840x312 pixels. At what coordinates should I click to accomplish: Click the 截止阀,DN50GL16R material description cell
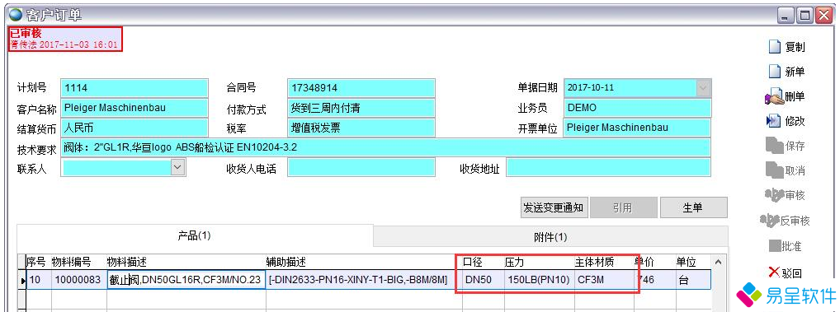pos(186,279)
